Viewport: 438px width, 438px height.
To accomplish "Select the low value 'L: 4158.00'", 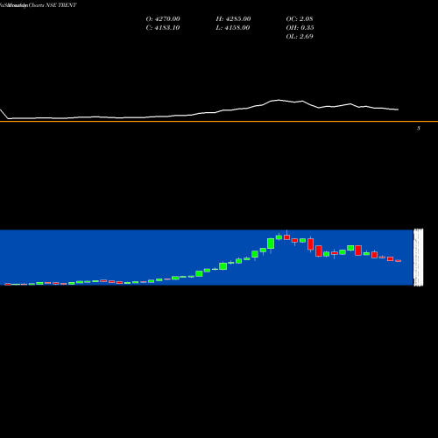I will tap(233, 28).
